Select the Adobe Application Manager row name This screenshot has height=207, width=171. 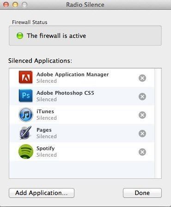[73, 74]
